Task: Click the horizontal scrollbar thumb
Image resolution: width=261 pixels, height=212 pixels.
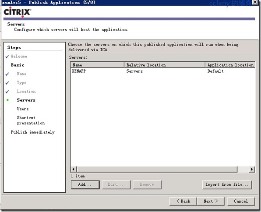Action: [157, 169]
